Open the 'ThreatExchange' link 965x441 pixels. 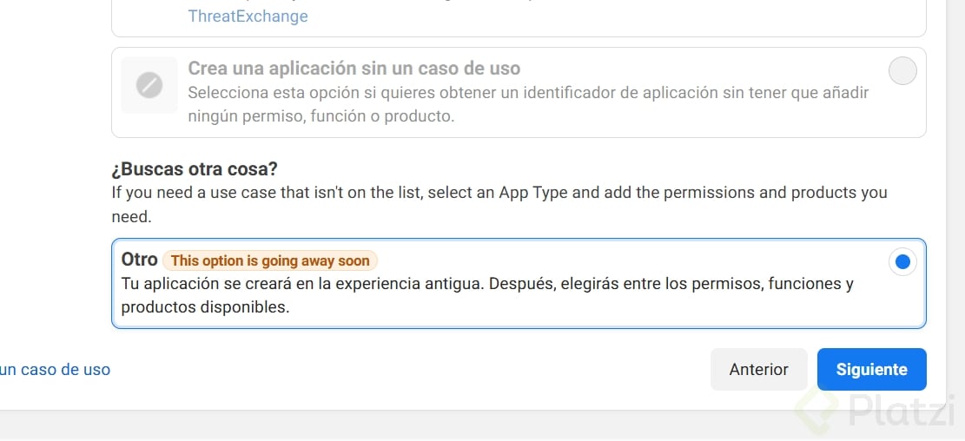(248, 16)
